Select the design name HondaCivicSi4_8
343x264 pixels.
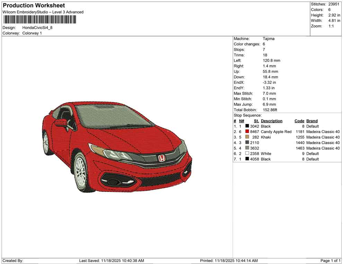coord(37,28)
